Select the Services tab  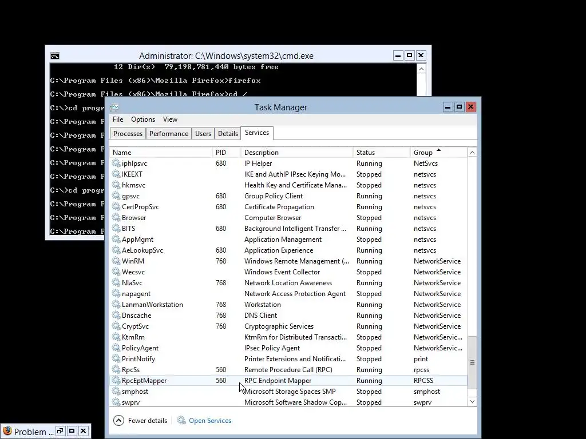pyautogui.click(x=257, y=133)
